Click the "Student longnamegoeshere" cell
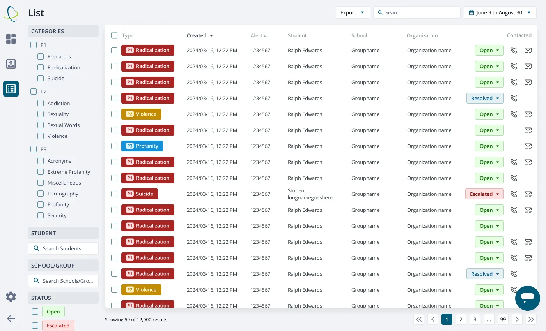 (x=310, y=194)
